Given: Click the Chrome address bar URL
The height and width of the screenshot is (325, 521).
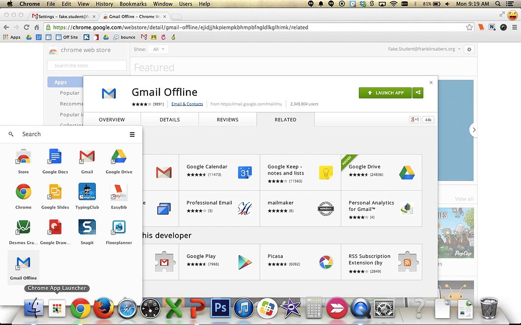Looking at the screenshot, I should pyautogui.click(x=181, y=28).
